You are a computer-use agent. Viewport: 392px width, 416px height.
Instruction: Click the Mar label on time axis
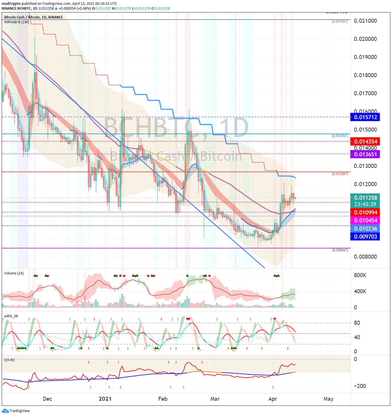[215, 399]
